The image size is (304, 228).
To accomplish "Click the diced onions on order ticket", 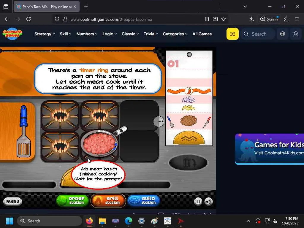I will coord(189,99).
